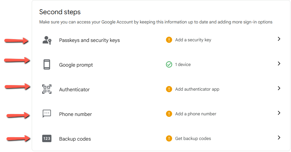Click the orange warning icon for security key
Screen dimensions: 291x152
click(x=169, y=40)
